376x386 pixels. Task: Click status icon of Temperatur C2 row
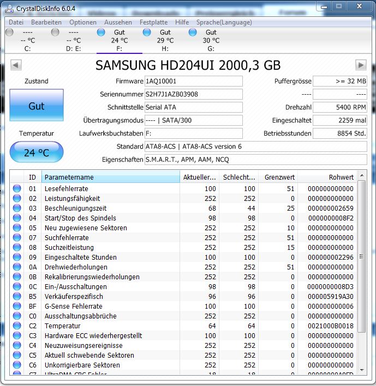17,326
